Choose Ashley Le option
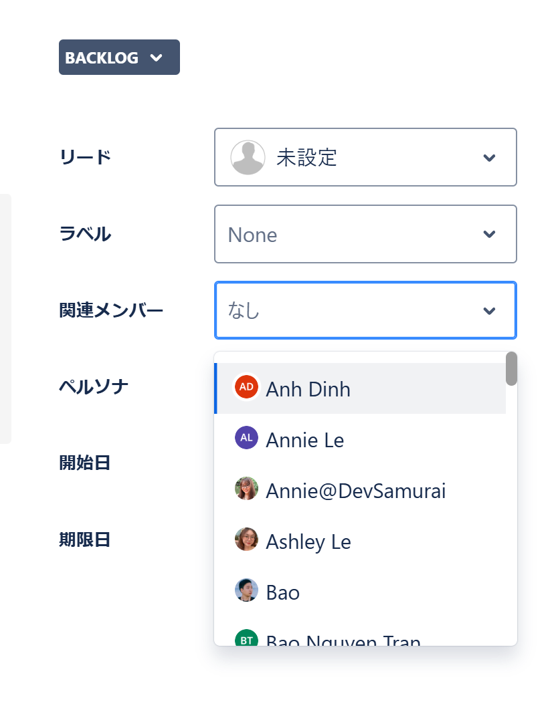The height and width of the screenshot is (720, 552). [x=308, y=542]
